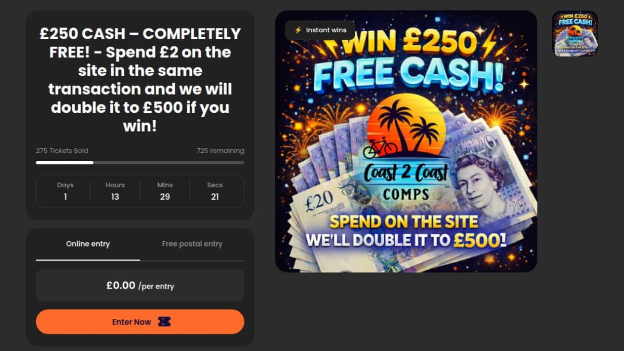Click the Enter Now button
This screenshot has height=351, width=624.
pos(140,322)
